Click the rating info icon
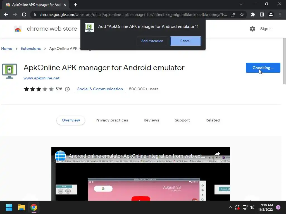This screenshot has width=286, height=214. [x=67, y=89]
